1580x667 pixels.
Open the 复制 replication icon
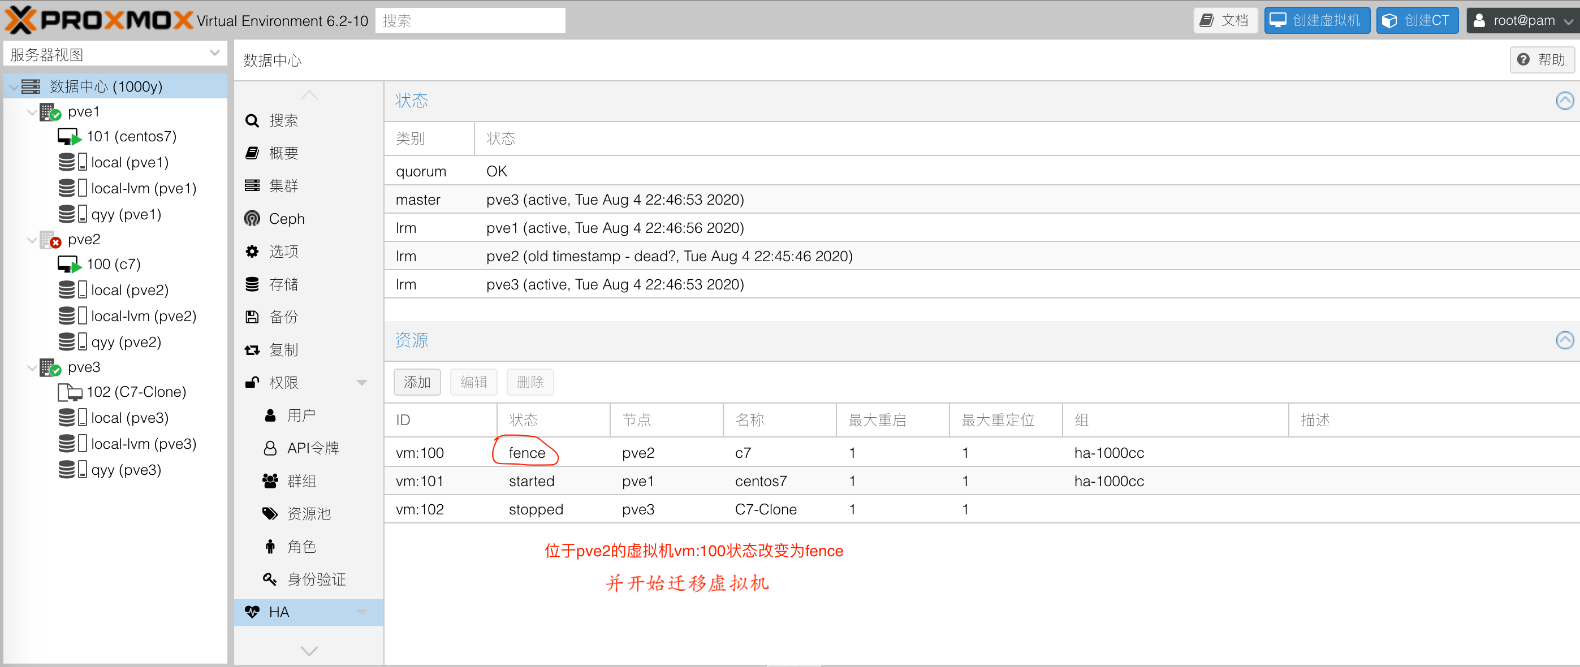point(252,350)
